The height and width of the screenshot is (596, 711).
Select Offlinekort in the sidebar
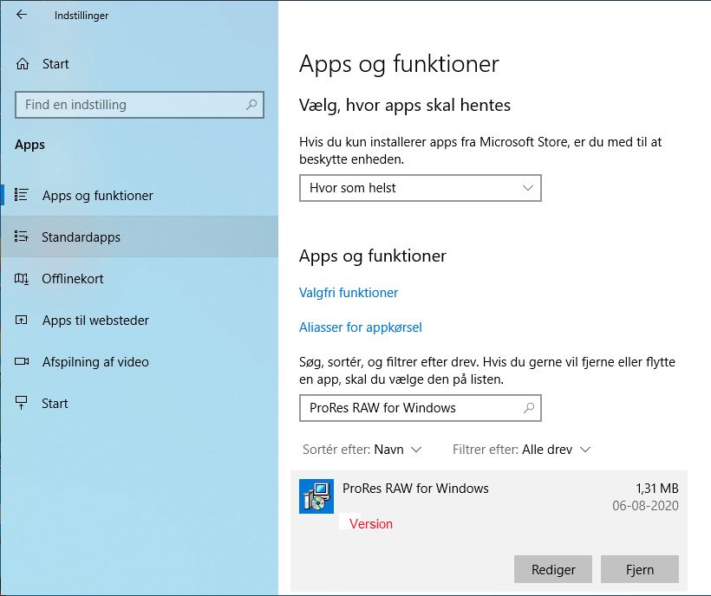coord(140,279)
